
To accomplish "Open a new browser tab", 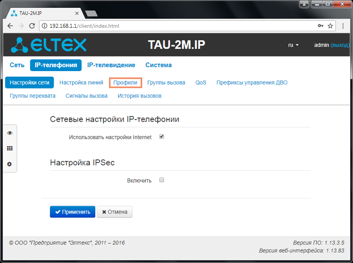I will tap(91, 13).
